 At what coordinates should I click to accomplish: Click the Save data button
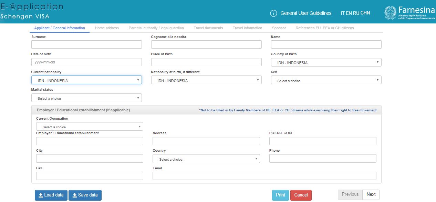click(x=85, y=195)
